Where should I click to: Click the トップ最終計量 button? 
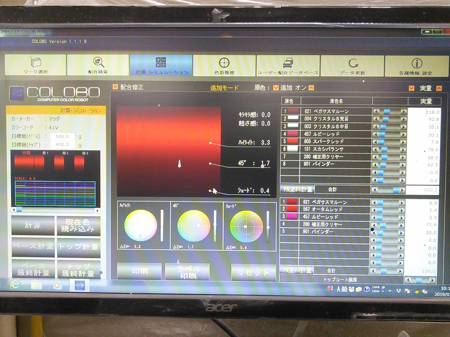coord(78,270)
